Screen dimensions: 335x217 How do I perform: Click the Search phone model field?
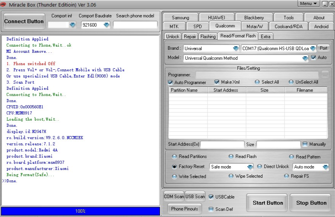point(135,25)
